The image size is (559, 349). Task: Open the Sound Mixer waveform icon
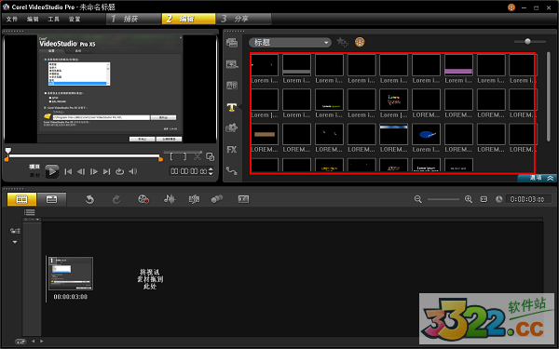[170, 199]
